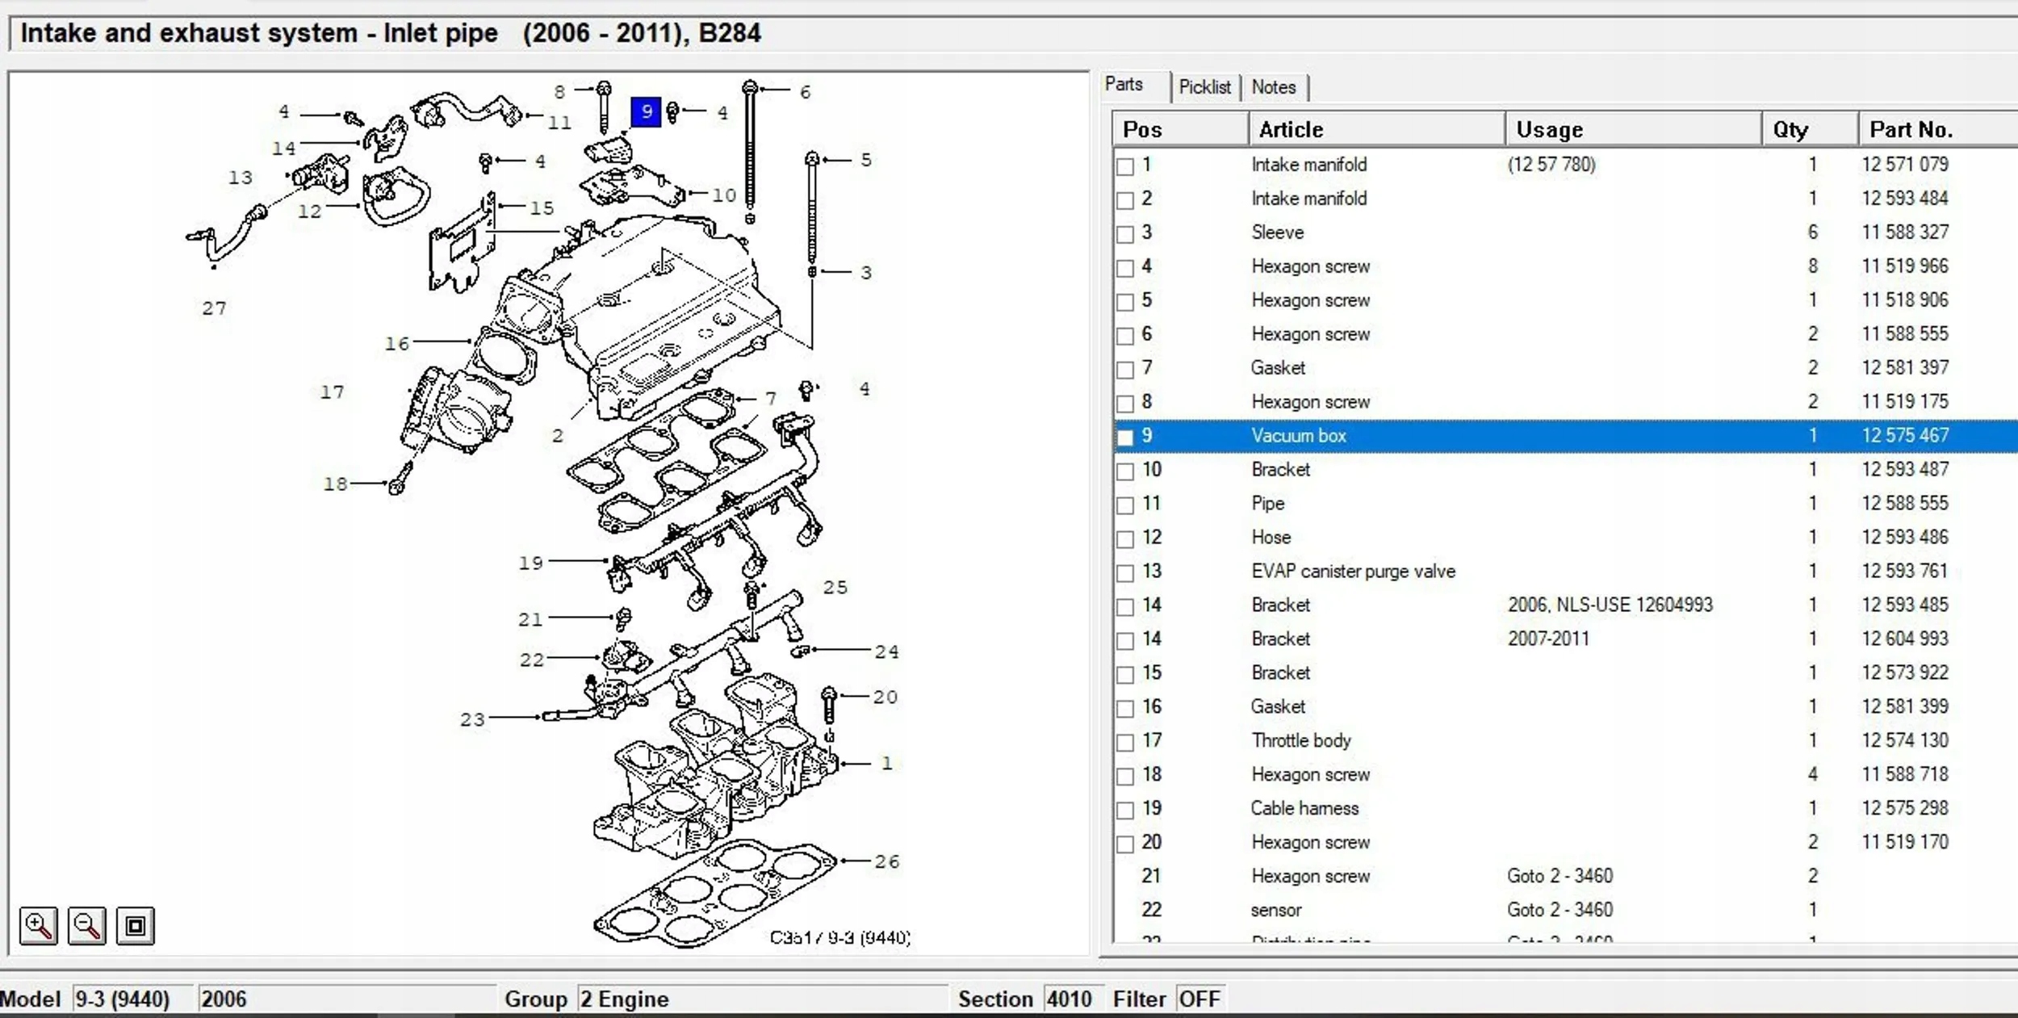
Task: Switch to the Picklist tab
Action: pyautogui.click(x=1204, y=87)
